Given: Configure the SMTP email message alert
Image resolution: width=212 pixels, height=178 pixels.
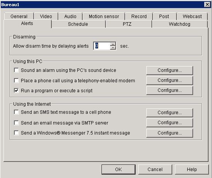Looking at the screenshot, I should [x=170, y=123].
